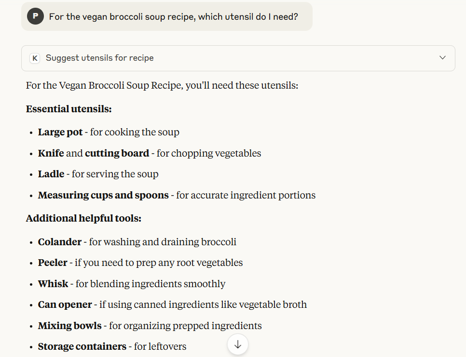Click the "Large pot" bold text
The height and width of the screenshot is (357, 466).
(60, 132)
